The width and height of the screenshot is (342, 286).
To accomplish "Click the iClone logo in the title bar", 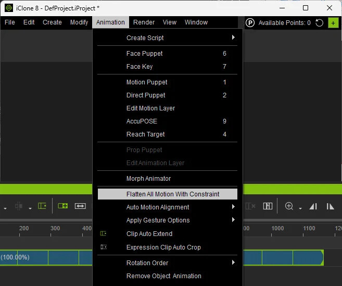I will coord(9,8).
